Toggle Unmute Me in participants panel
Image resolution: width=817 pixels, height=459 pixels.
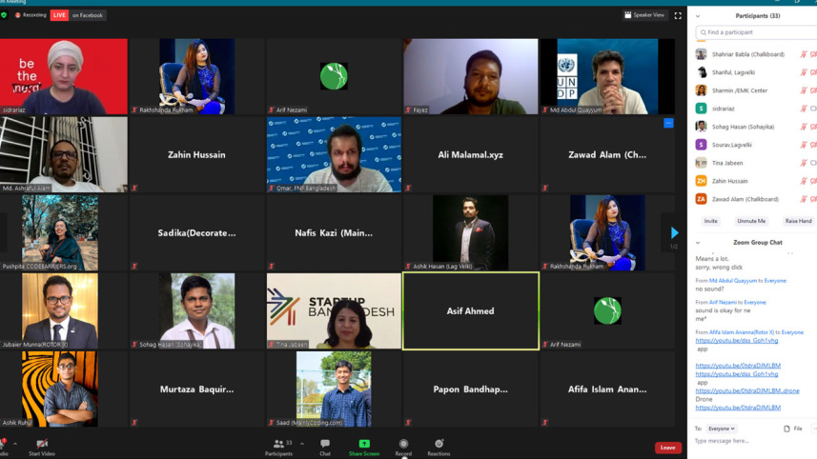750,221
